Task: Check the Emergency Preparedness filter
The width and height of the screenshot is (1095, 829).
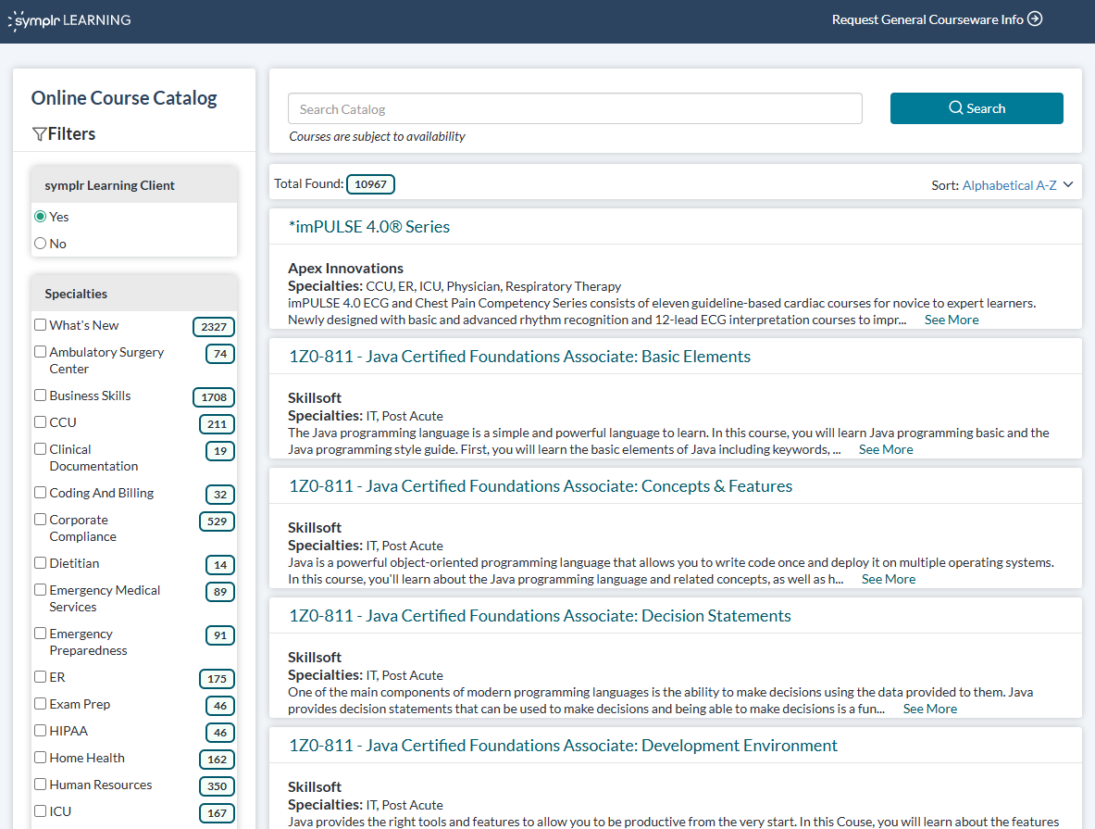Action: [41, 634]
